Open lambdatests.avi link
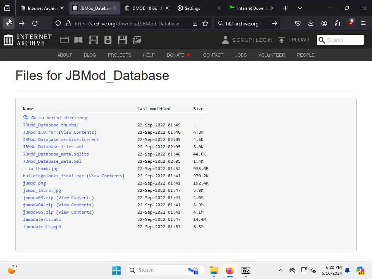The height and width of the screenshot is (279, 372). point(42,219)
